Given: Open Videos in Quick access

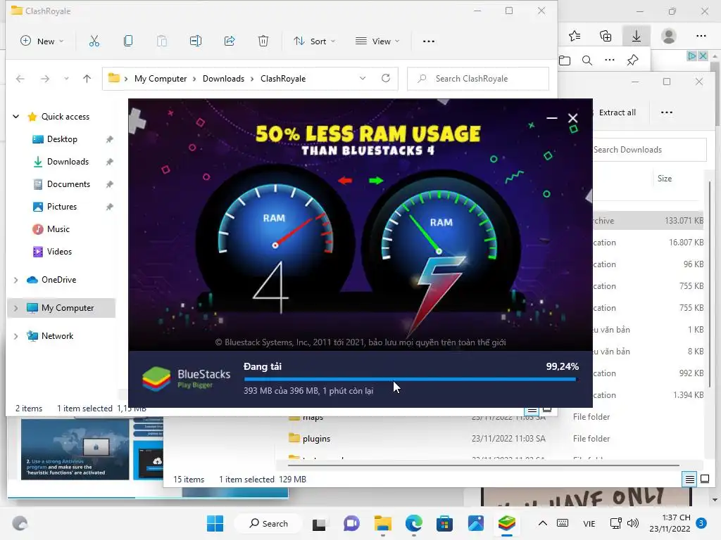Looking at the screenshot, I should tap(59, 252).
